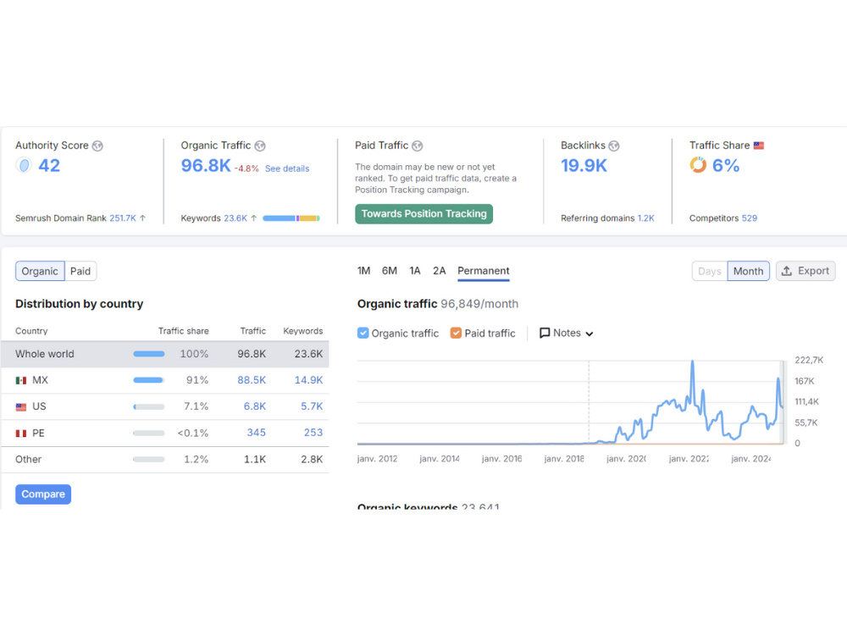Click the US flag next to Traffic Share

[x=759, y=146]
